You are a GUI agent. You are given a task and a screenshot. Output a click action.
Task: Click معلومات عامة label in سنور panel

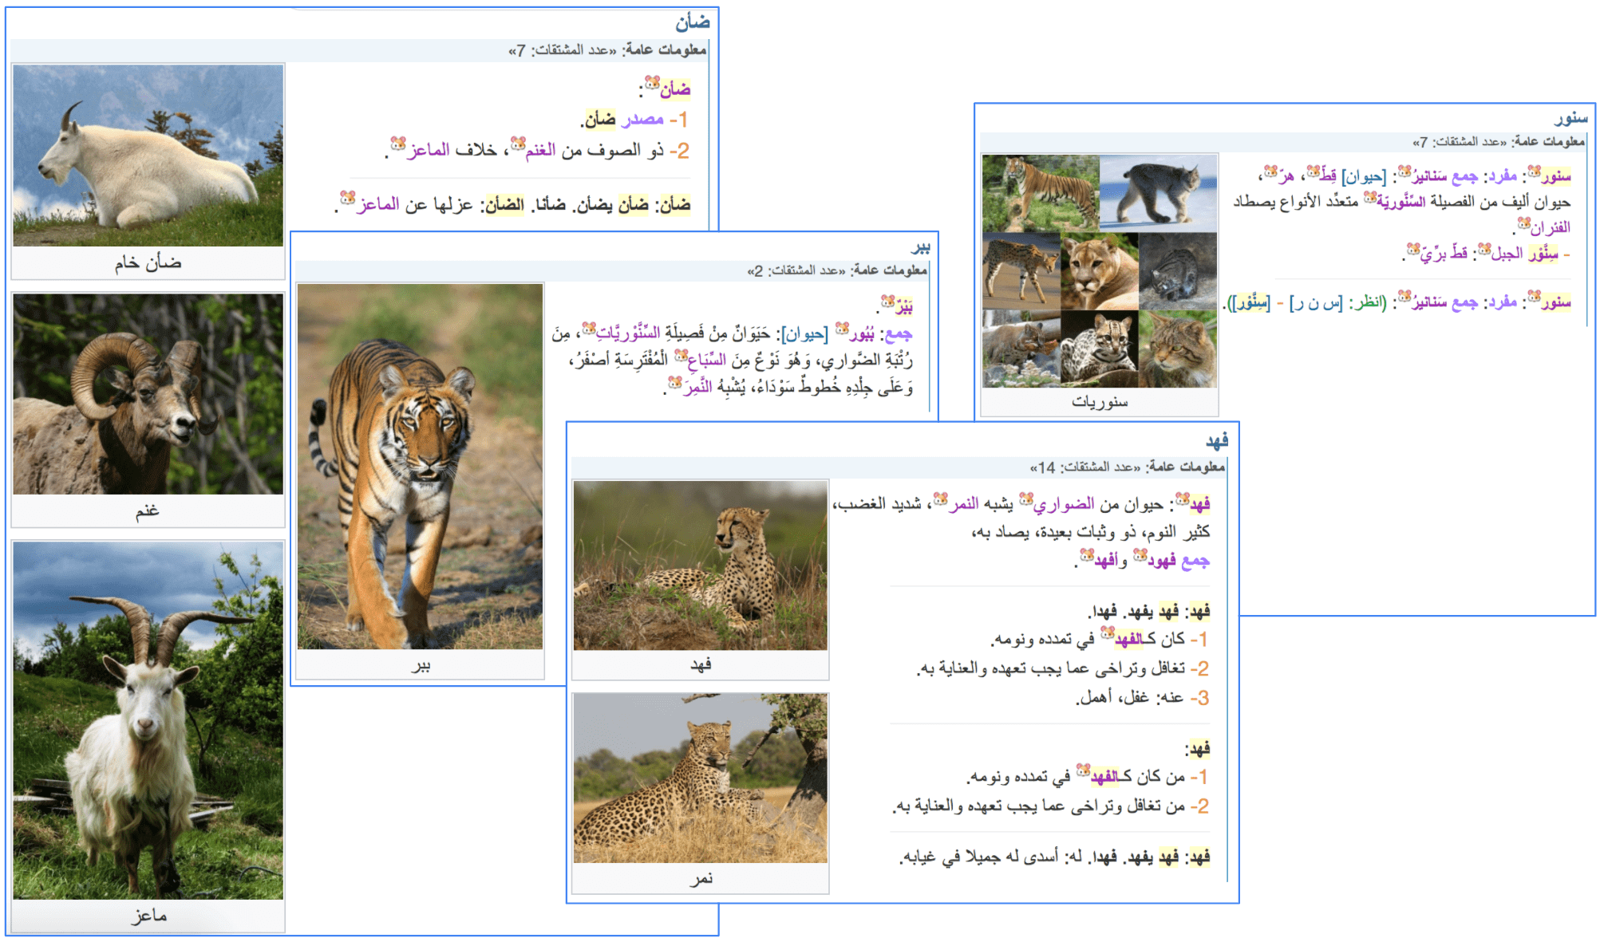[1550, 141]
